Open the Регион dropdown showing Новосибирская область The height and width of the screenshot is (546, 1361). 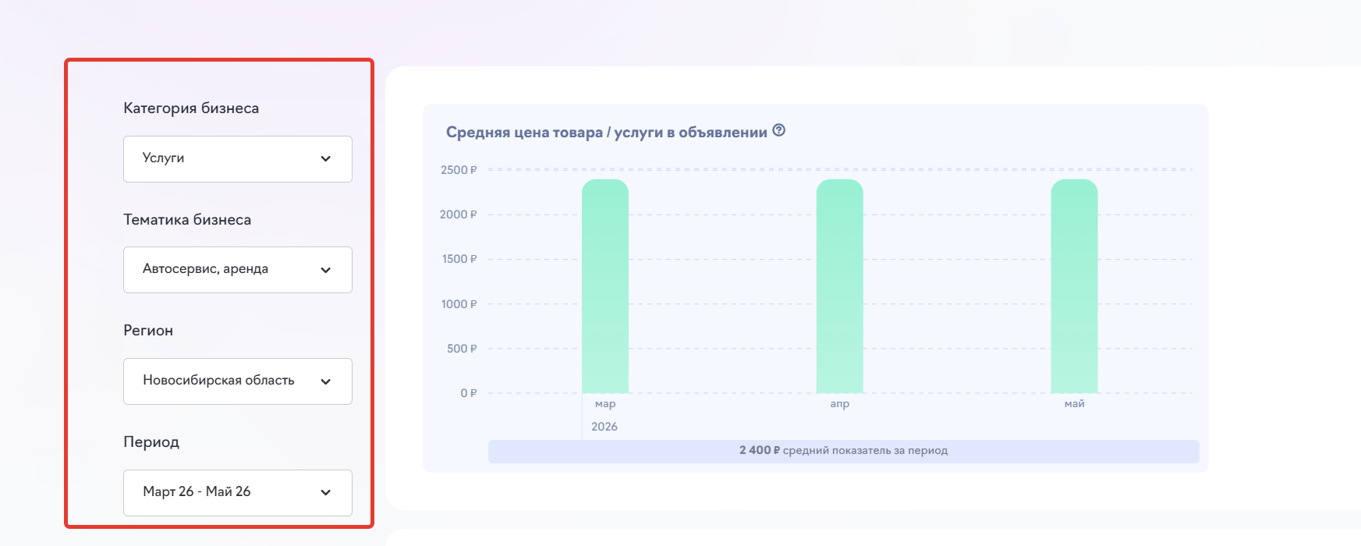coord(238,381)
